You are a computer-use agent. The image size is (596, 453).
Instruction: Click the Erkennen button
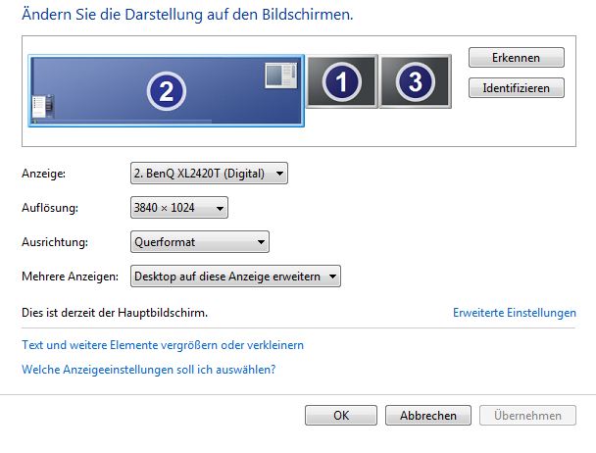pyautogui.click(x=517, y=58)
